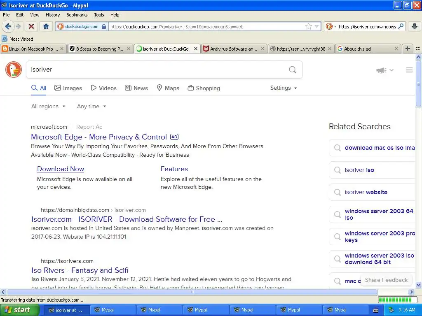The width and height of the screenshot is (422, 316).
Task: Click the 9:16 AM taskbar clock
Action: coord(407,310)
